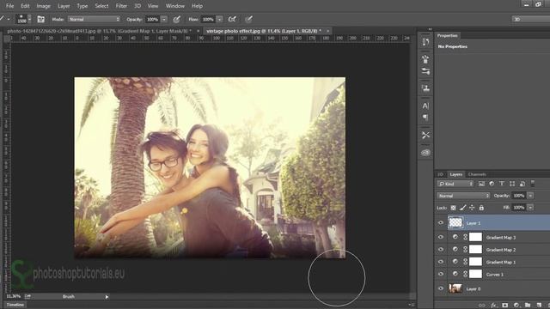The width and height of the screenshot is (550, 309).
Task: Add layer mask button
Action: tap(504, 306)
